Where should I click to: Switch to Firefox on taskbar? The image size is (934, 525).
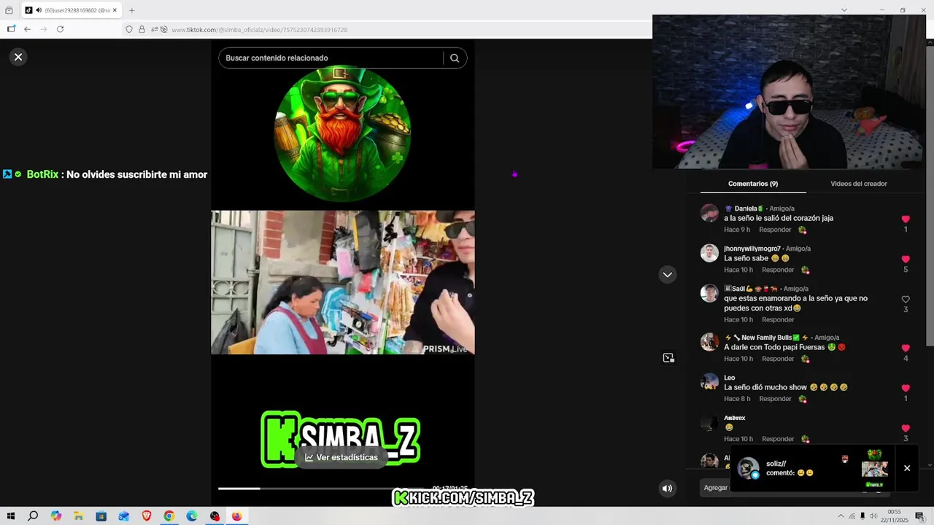click(x=236, y=516)
